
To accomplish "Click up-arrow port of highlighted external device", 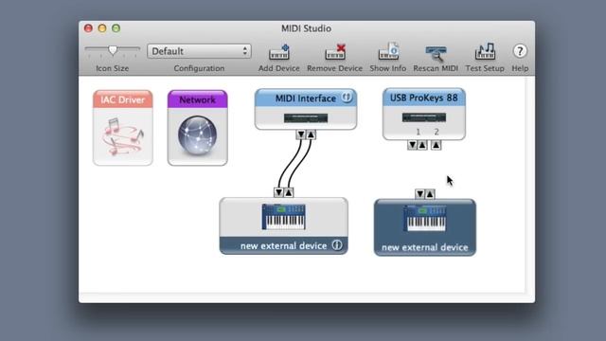I will 430,194.
